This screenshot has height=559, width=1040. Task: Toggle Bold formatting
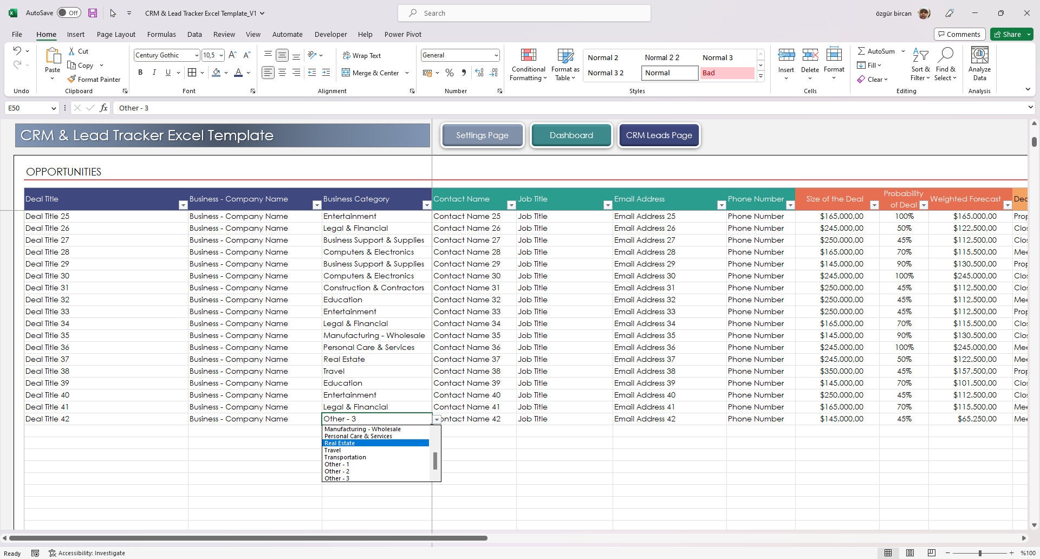[140, 73]
